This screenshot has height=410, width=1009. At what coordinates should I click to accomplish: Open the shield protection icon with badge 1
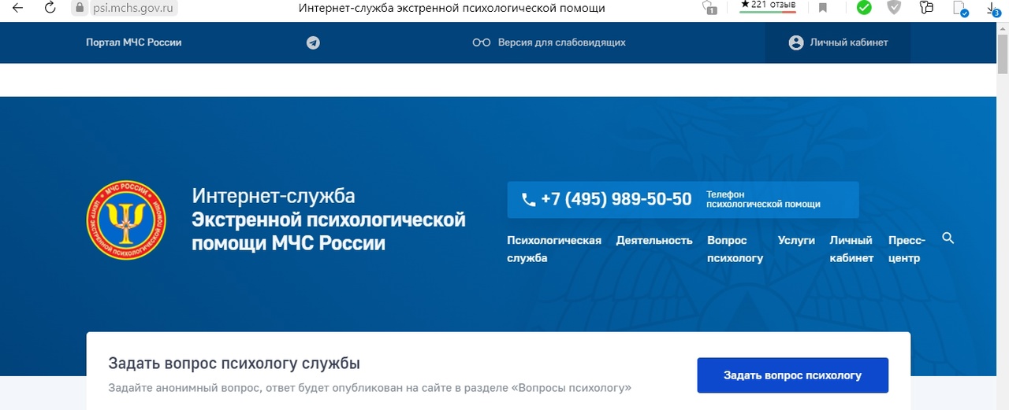[709, 8]
